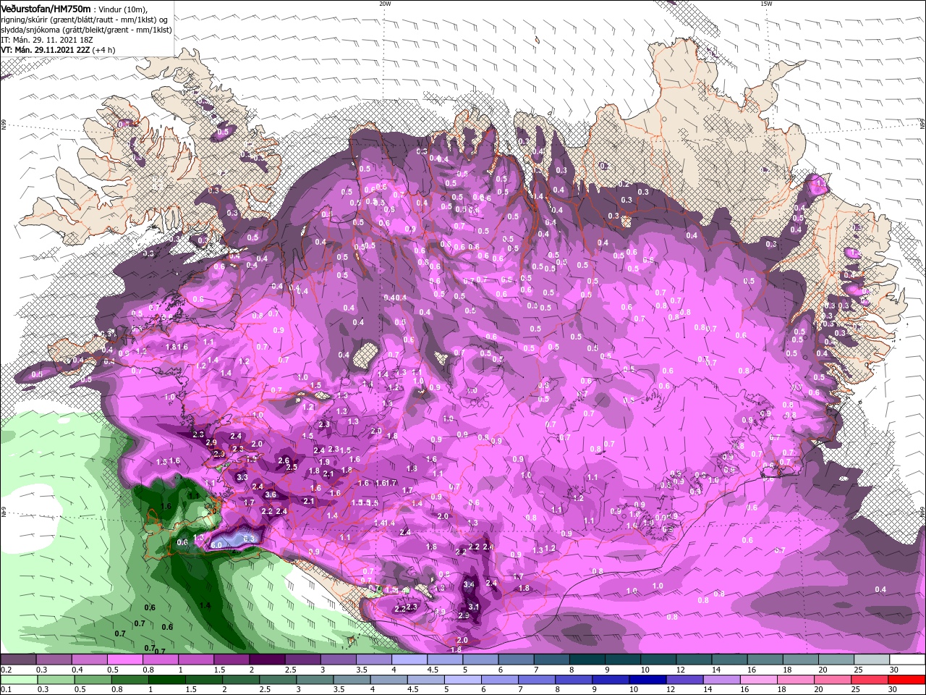Pick the white 30 swatch in snow legend
This screenshot has width=926, height=695.
[908, 660]
